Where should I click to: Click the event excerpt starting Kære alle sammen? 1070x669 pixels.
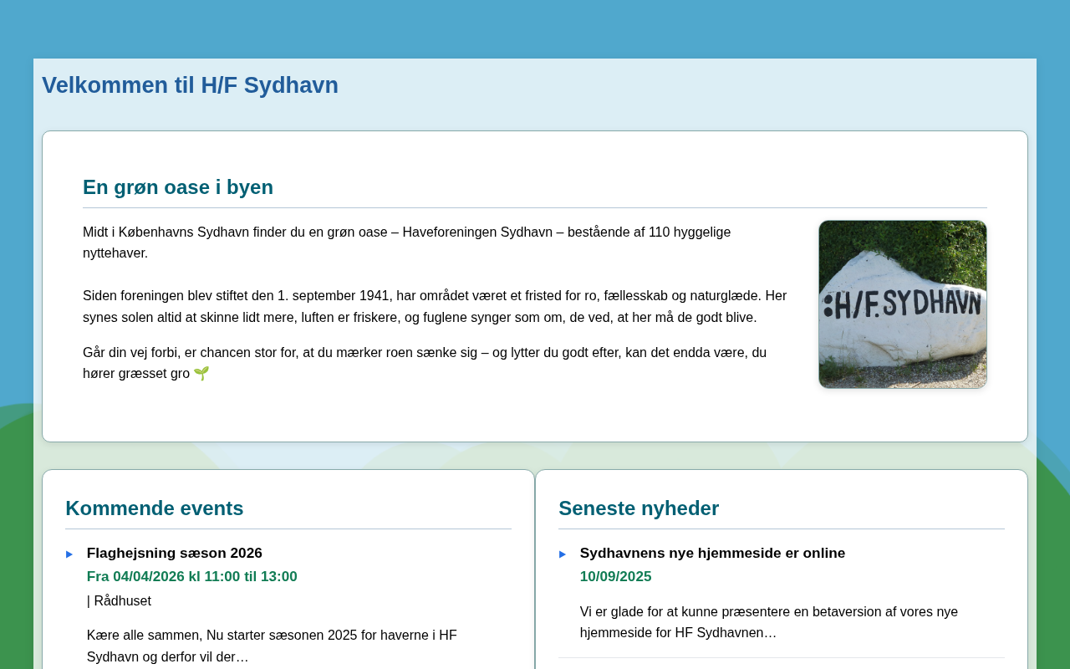(272, 646)
